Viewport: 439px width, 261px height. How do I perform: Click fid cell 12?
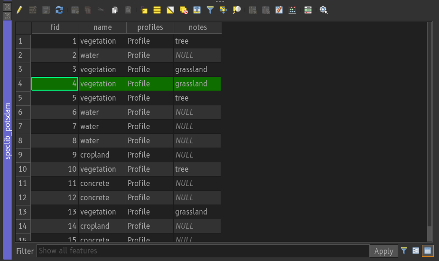point(55,198)
